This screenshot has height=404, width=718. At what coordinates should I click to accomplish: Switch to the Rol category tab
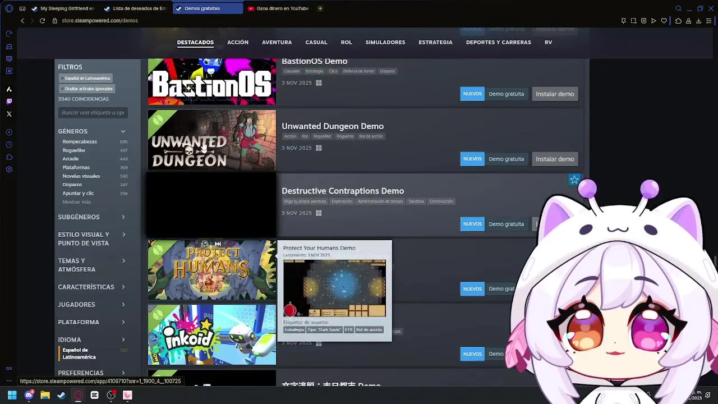coord(346,42)
